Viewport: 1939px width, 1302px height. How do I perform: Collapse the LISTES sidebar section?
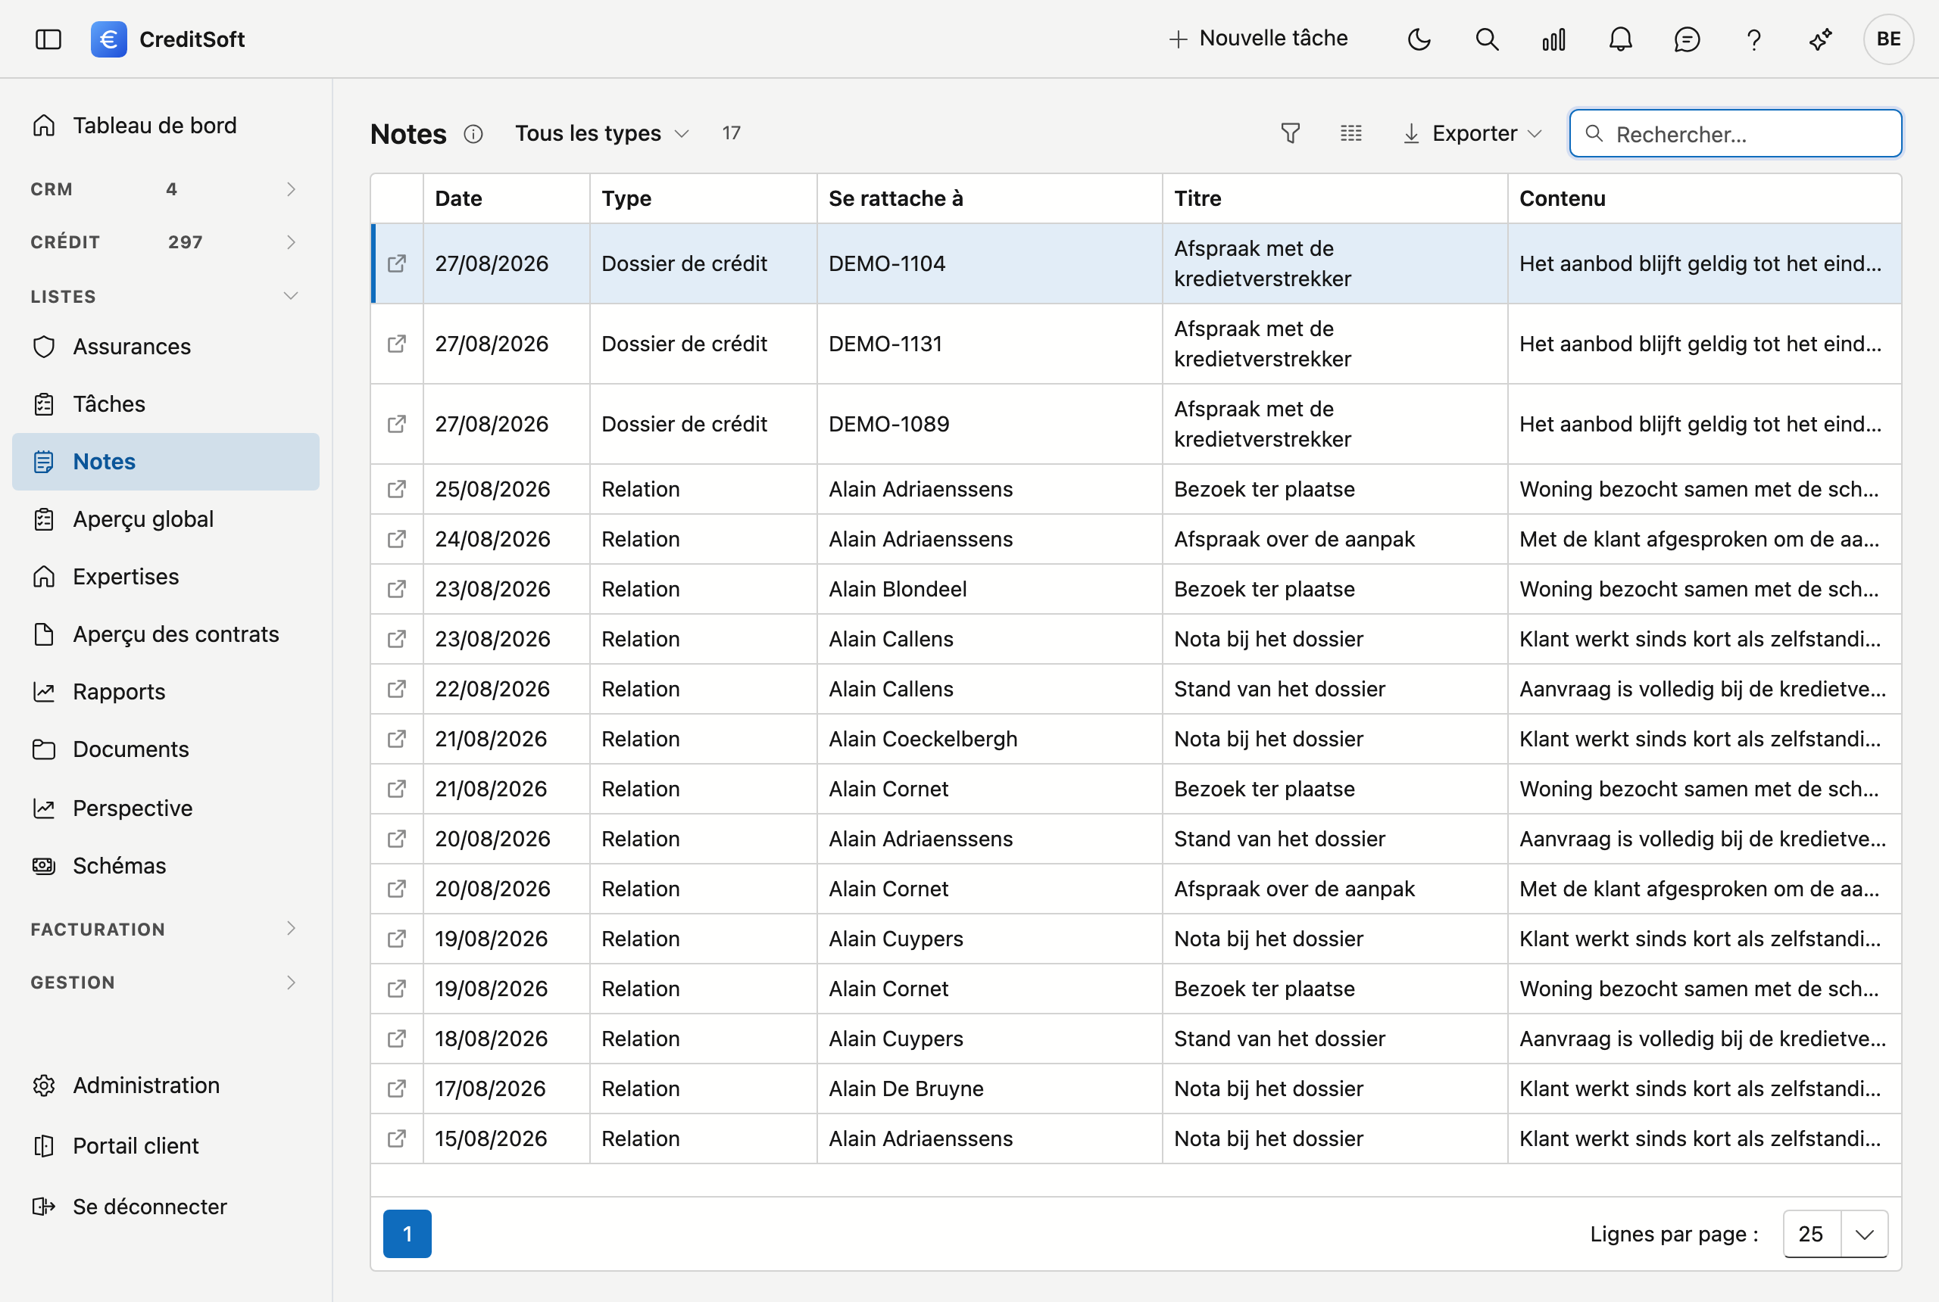tap(164, 297)
